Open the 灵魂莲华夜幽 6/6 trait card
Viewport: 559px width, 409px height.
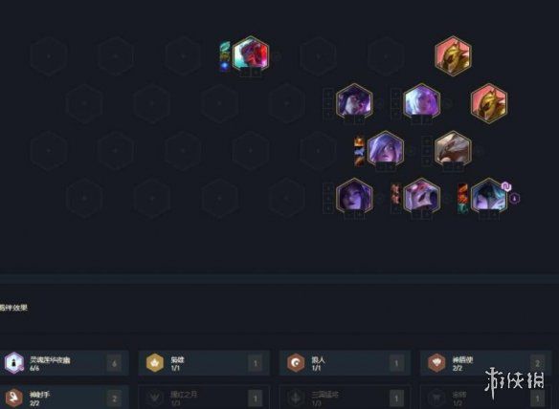click(64, 363)
